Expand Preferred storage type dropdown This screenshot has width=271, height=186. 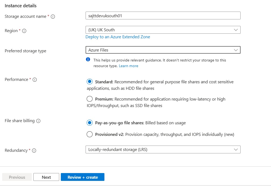(163, 50)
